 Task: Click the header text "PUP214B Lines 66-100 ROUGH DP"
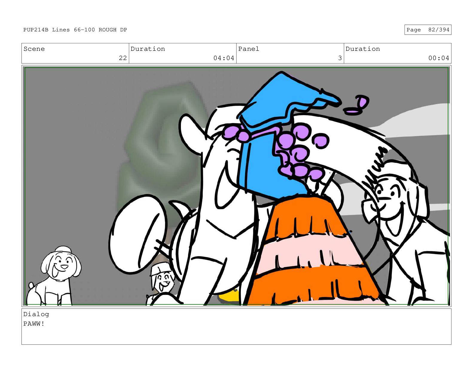[x=75, y=30]
